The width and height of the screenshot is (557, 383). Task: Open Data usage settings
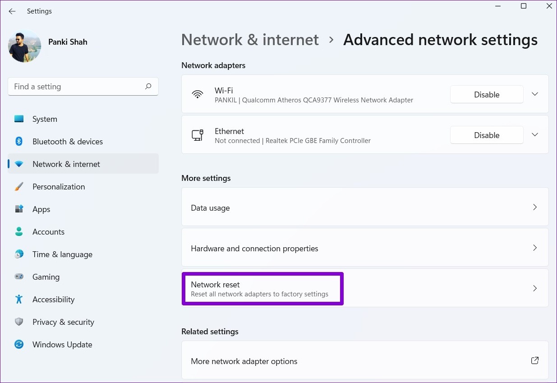coord(364,207)
